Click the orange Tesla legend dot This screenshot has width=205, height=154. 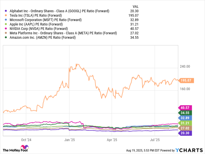[6, 15]
